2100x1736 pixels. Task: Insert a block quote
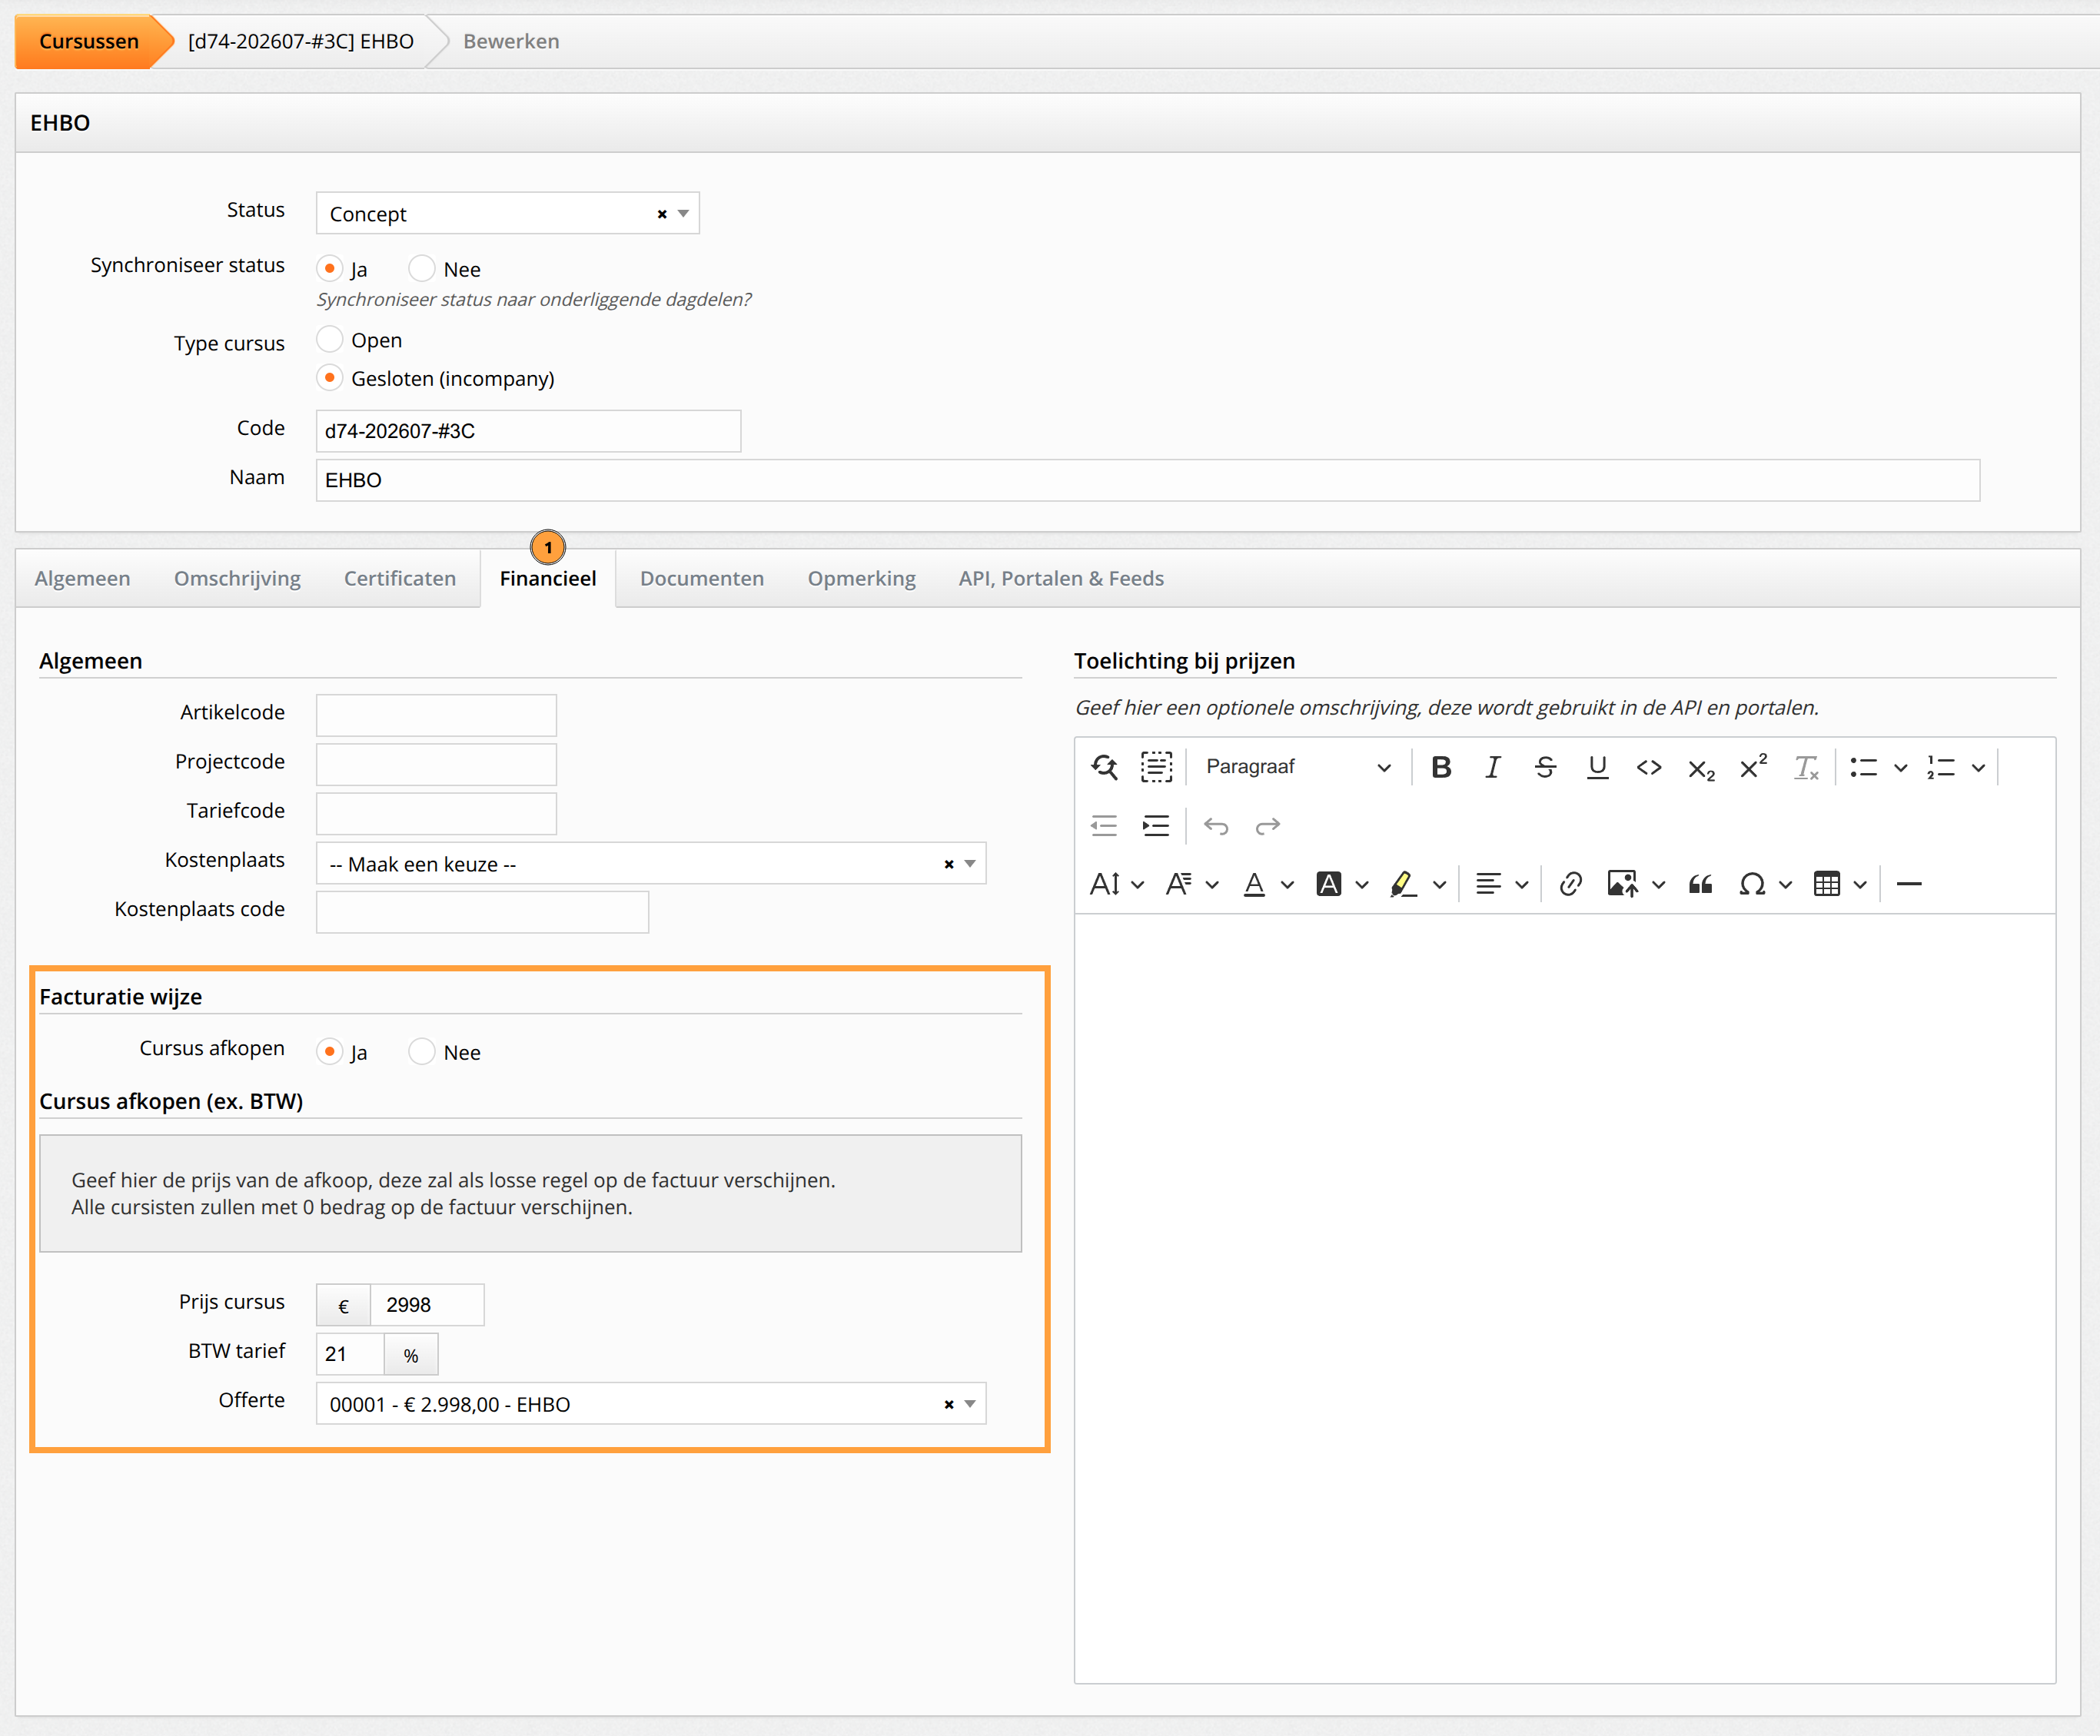(x=1700, y=884)
